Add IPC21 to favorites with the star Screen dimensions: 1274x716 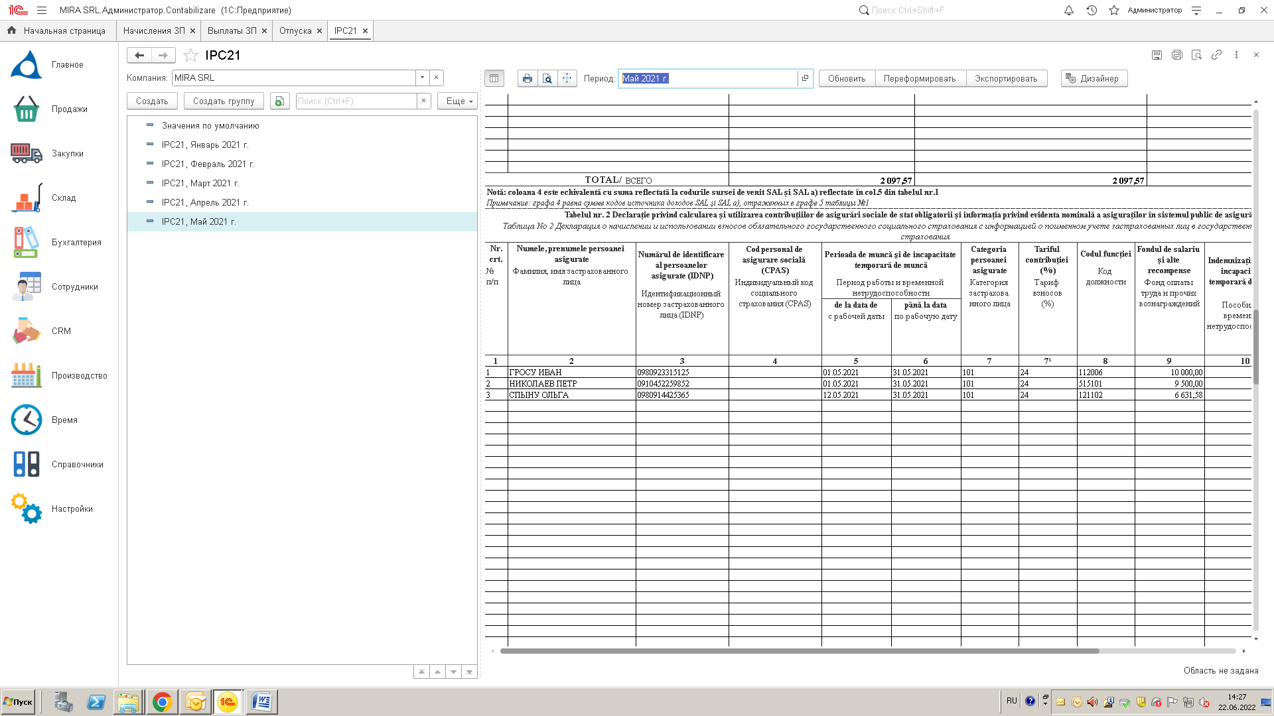(x=191, y=56)
